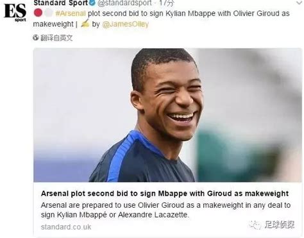
Task: Click the blue verified badge icon
Action: (92, 3)
